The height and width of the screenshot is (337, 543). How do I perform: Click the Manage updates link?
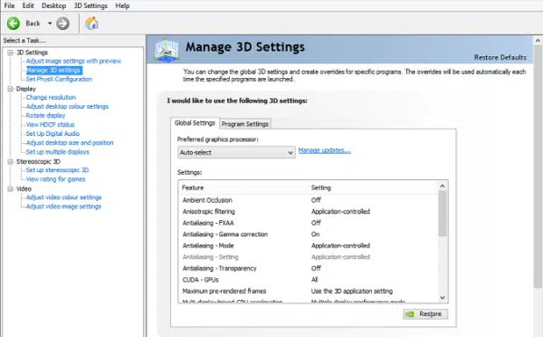pyautogui.click(x=325, y=150)
